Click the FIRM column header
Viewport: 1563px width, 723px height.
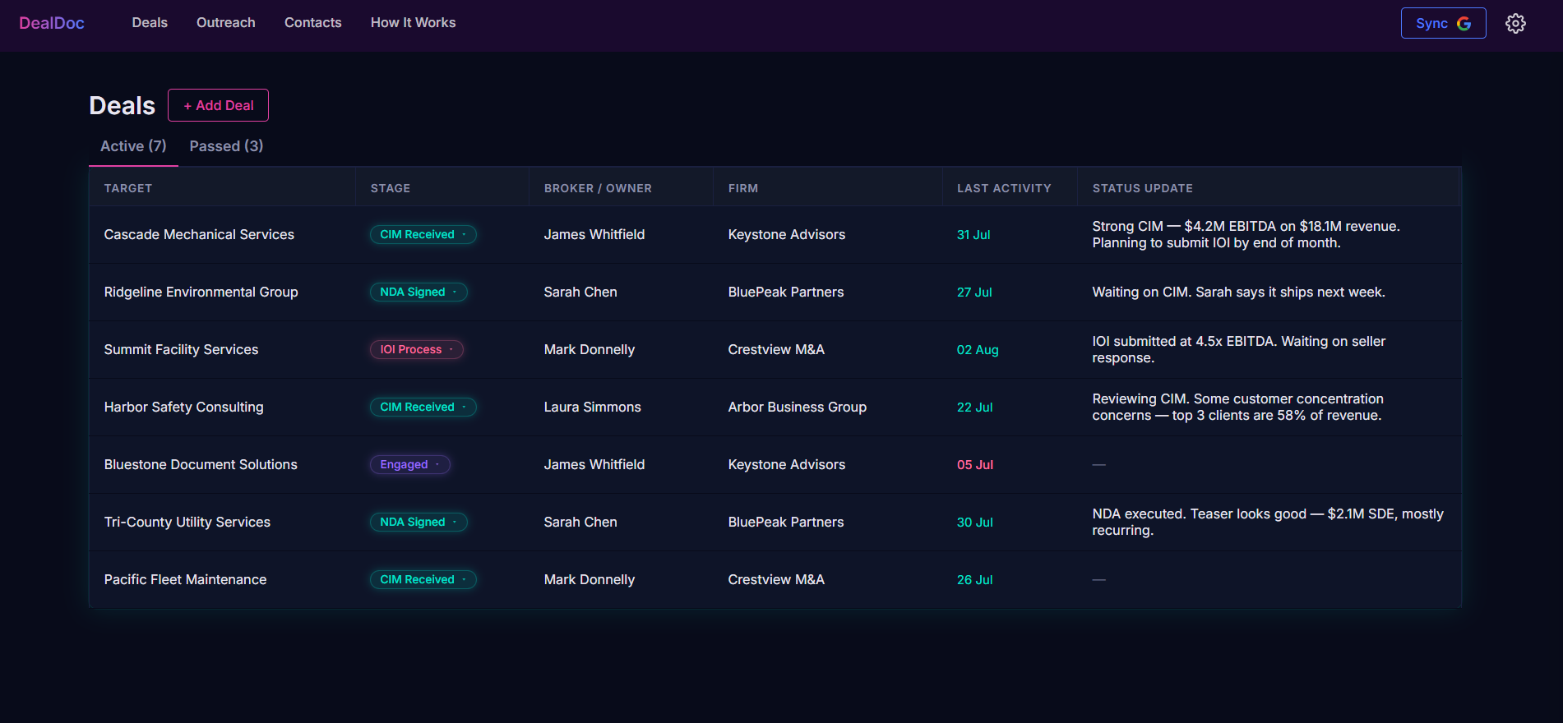click(743, 188)
